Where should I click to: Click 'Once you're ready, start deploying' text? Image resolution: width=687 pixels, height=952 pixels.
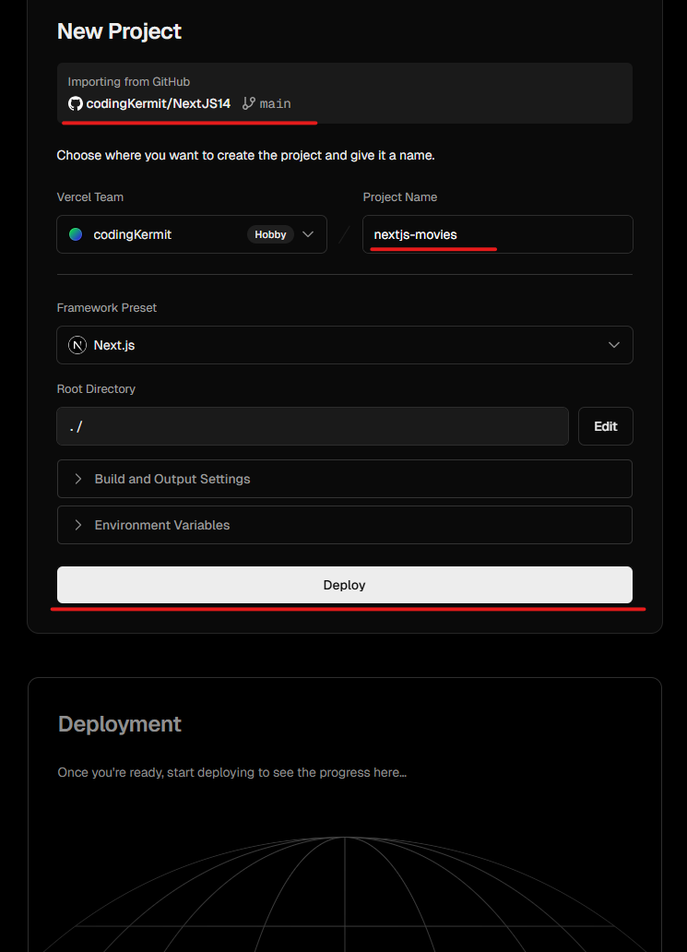(x=231, y=772)
